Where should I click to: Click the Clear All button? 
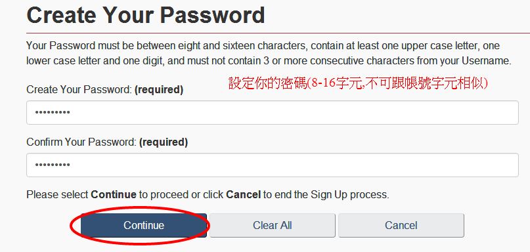(x=273, y=225)
